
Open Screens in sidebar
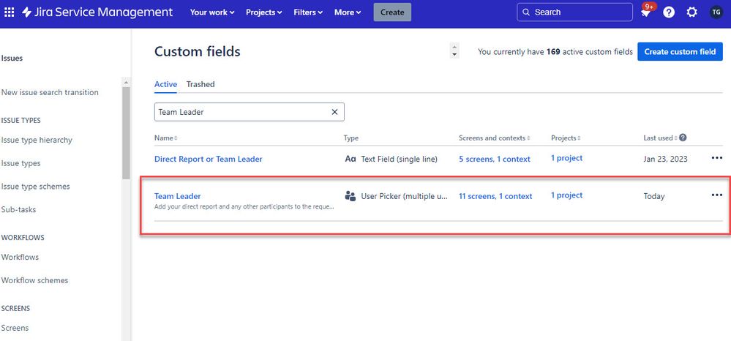[15, 328]
